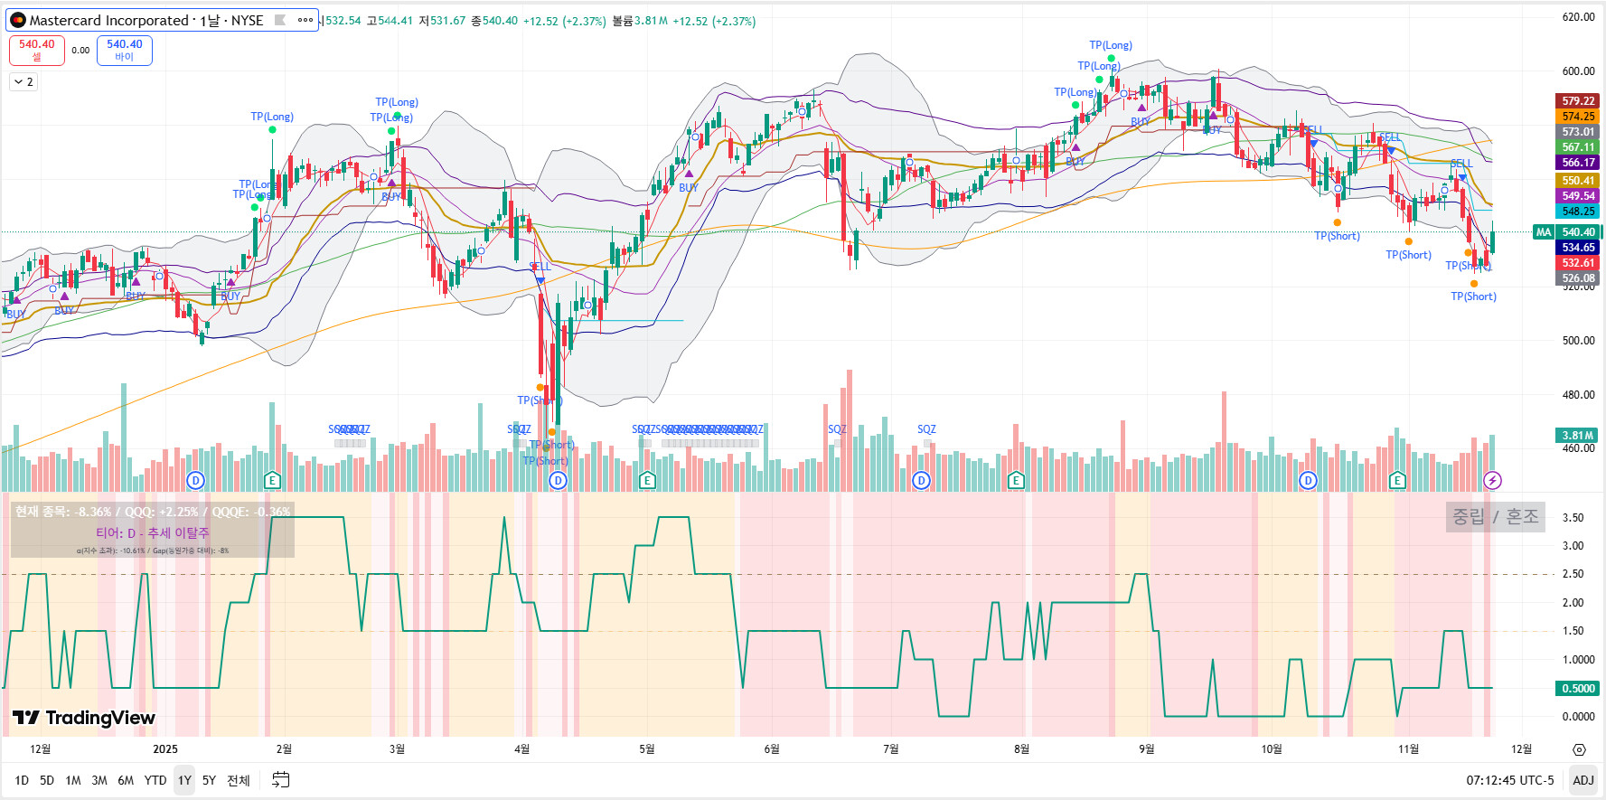Click the 526.08 gray price label

pyautogui.click(x=1578, y=278)
